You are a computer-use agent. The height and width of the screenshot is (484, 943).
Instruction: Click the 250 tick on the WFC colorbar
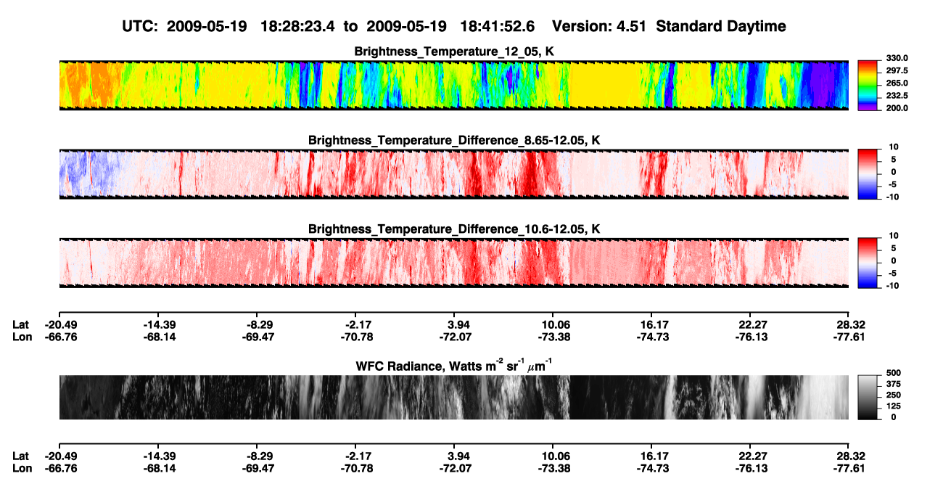coord(892,395)
